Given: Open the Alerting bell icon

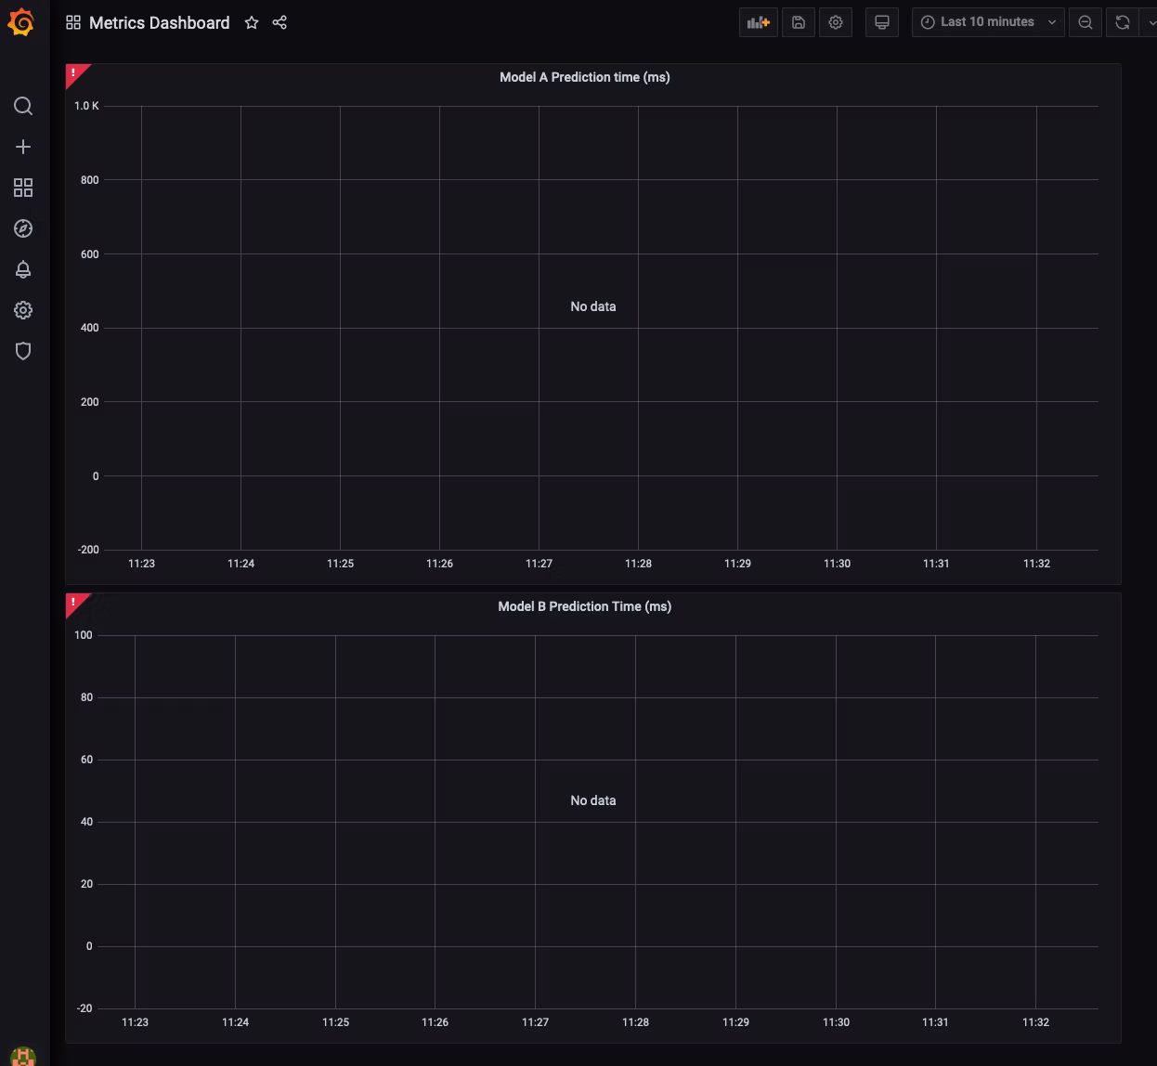Looking at the screenshot, I should [23, 269].
